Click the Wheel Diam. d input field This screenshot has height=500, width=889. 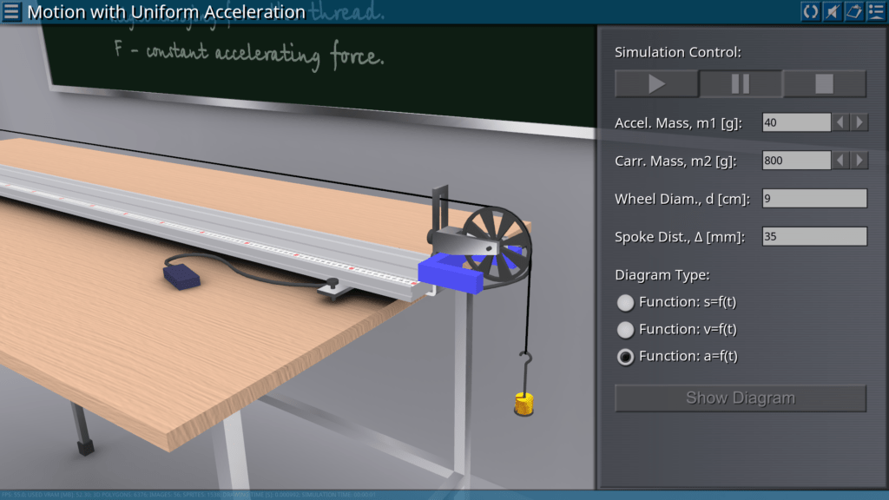coord(814,199)
